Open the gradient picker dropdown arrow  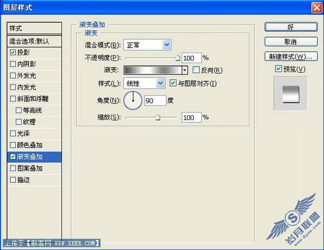[185, 70]
